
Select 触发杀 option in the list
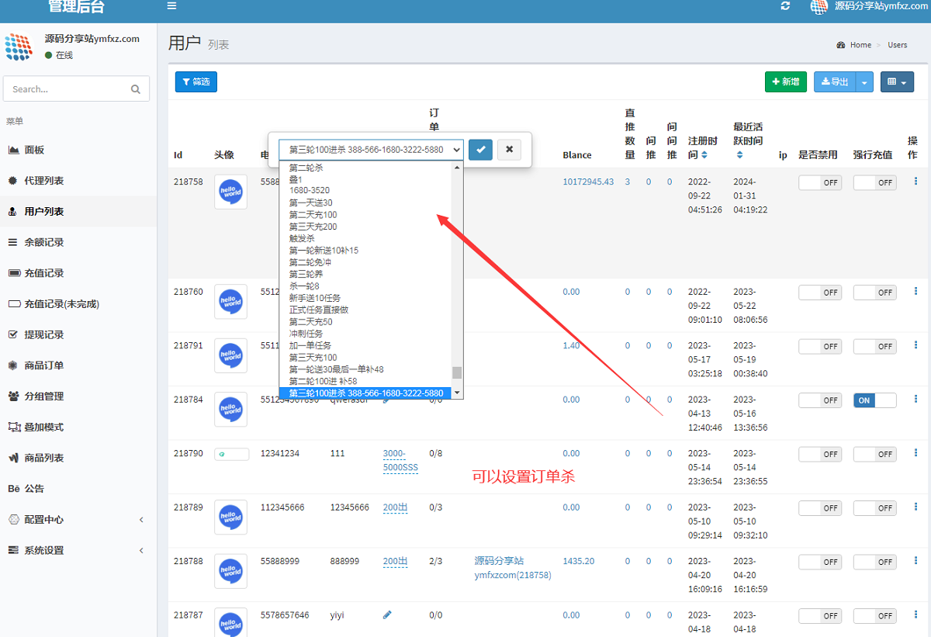click(302, 238)
